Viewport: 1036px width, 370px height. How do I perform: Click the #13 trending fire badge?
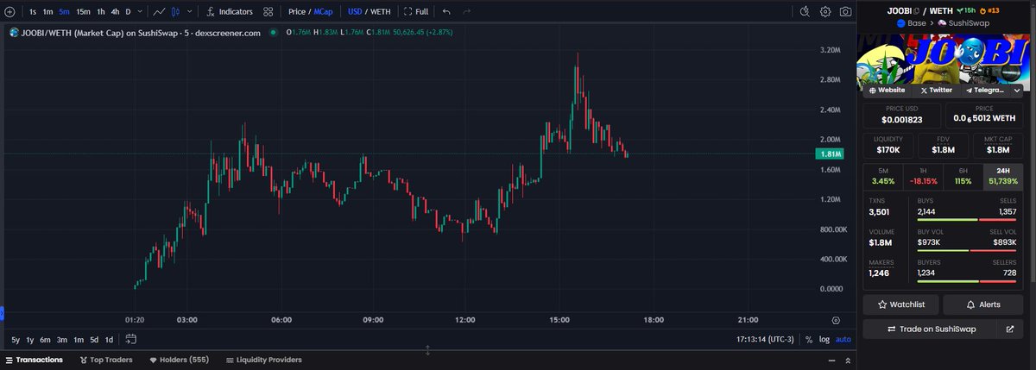pyautogui.click(x=989, y=10)
